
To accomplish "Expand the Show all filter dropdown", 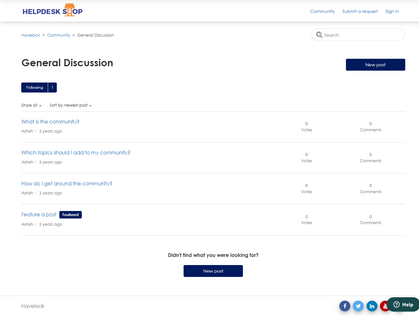I will 31,105.
